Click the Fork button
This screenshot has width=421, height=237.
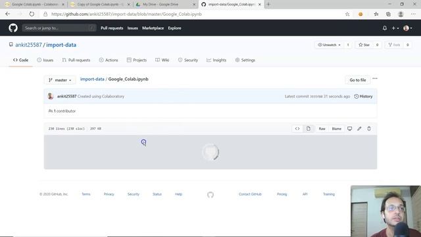394,45
